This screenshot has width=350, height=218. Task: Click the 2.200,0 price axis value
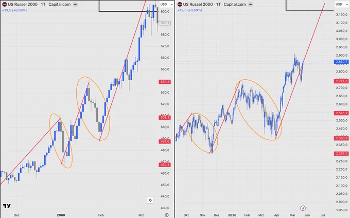coord(342,169)
